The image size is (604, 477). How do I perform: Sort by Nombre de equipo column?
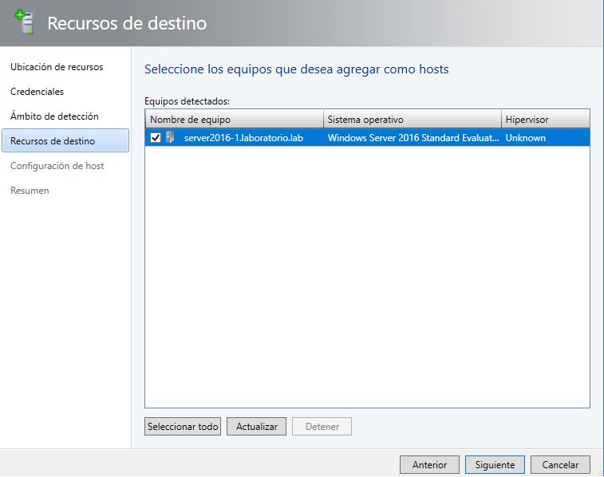(x=234, y=120)
